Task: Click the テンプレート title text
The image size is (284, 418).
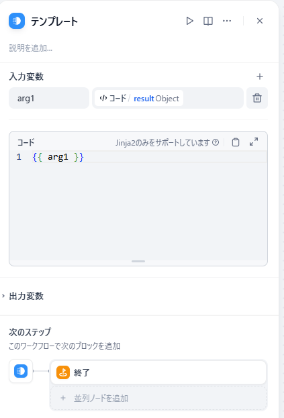Action: 54,21
